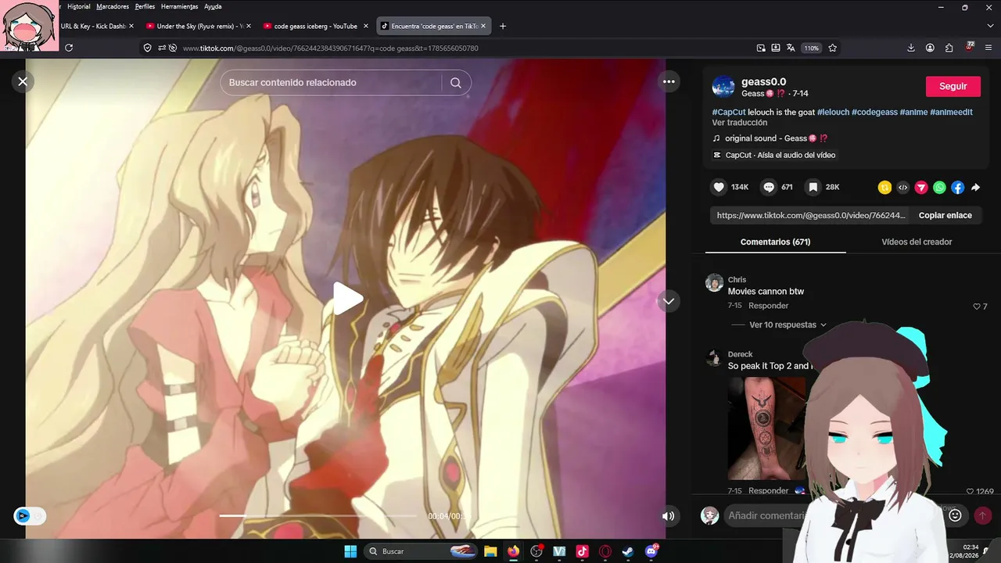Follow geass0.0 with the Seguir button

click(953, 86)
